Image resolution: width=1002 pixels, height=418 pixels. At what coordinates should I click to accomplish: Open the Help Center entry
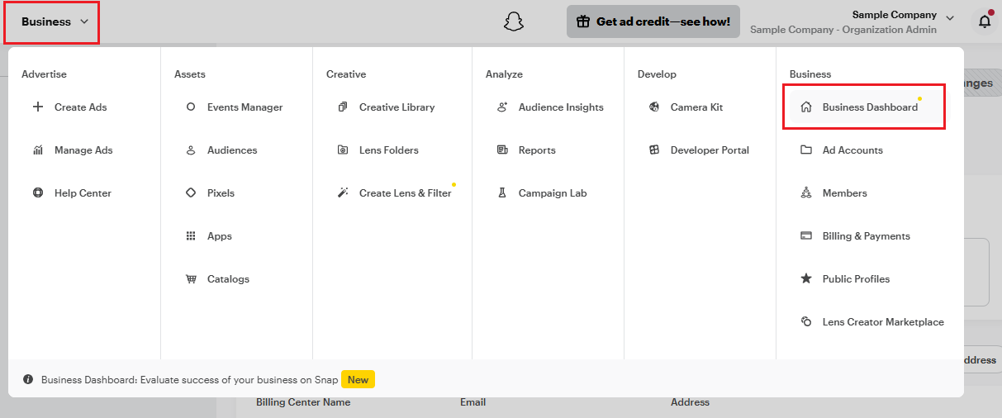84,193
